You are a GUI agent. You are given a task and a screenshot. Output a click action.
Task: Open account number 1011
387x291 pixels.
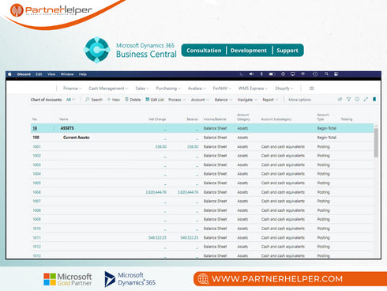click(x=36, y=238)
